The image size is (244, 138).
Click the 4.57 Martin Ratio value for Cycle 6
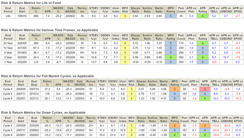click(x=164, y=98)
